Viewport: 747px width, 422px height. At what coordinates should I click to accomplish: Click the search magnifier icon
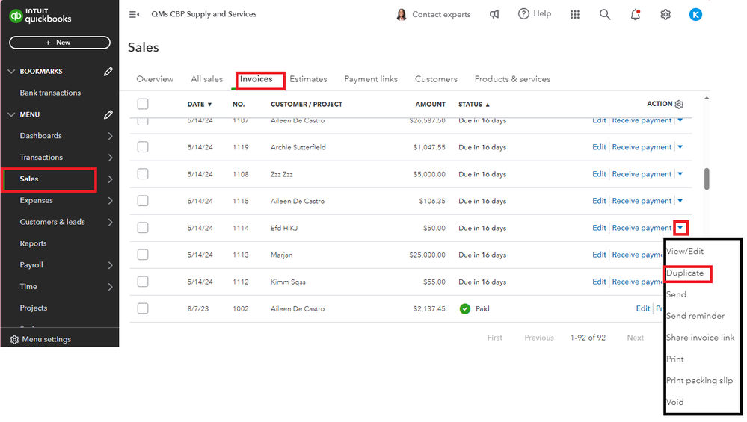[605, 14]
